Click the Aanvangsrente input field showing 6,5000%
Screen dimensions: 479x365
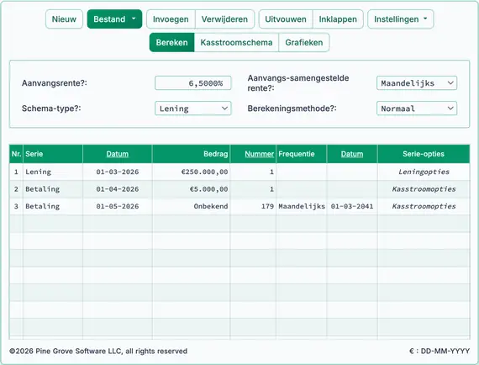(x=193, y=83)
